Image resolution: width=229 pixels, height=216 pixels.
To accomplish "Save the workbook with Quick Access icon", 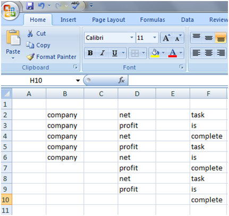I will tap(30, 6).
